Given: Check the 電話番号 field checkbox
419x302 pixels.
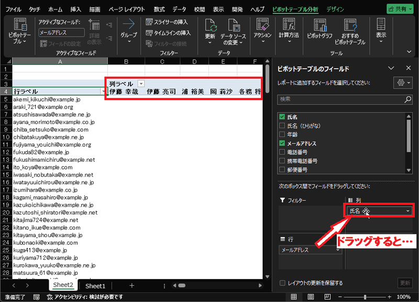Looking at the screenshot, I should pos(282,152).
